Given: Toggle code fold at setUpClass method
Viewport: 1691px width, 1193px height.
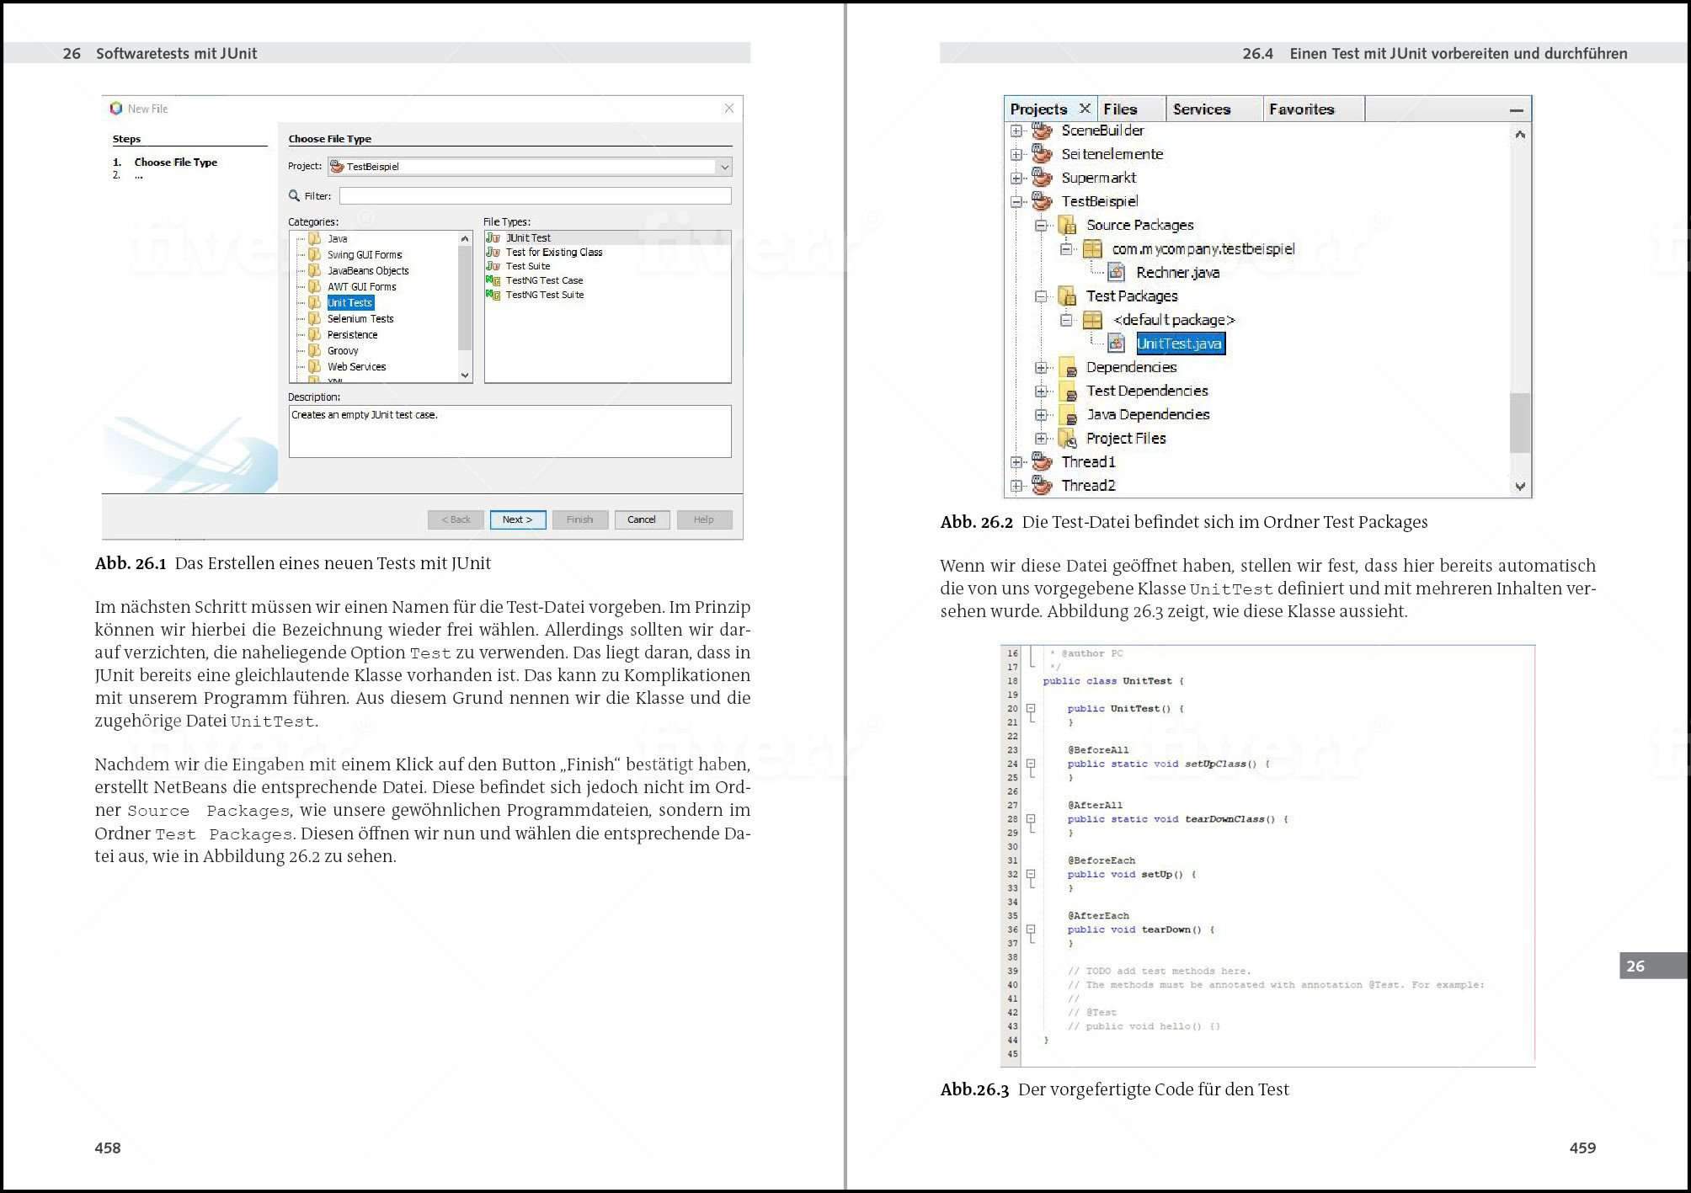Looking at the screenshot, I should tap(1030, 764).
